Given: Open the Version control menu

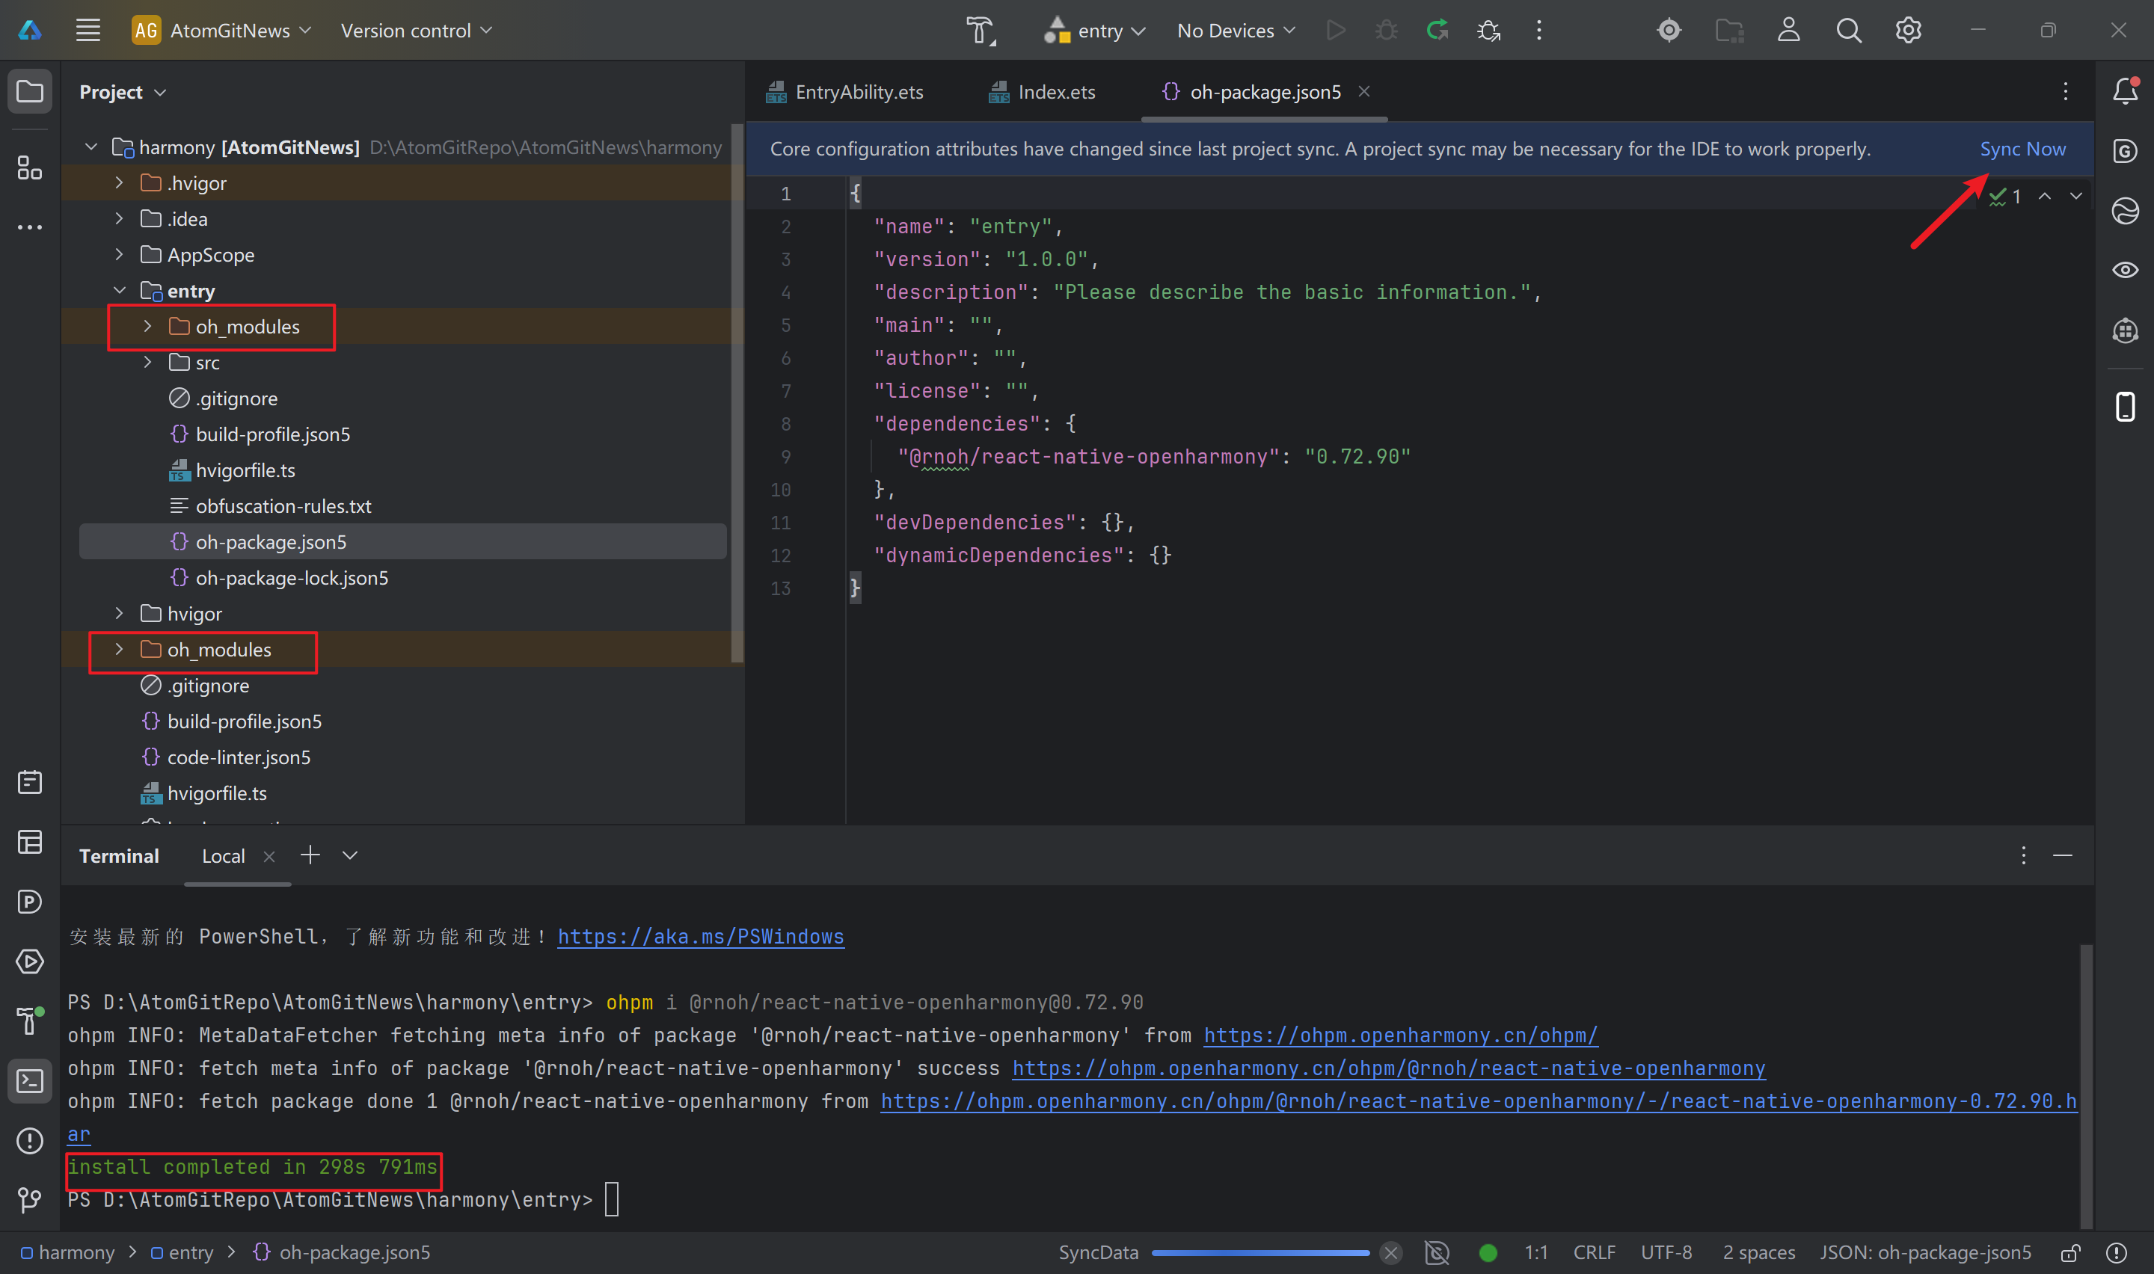Looking at the screenshot, I should tap(417, 31).
